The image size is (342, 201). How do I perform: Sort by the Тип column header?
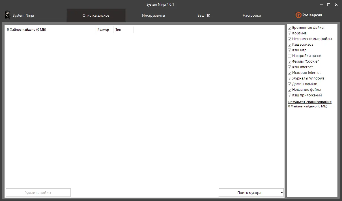coord(123,30)
